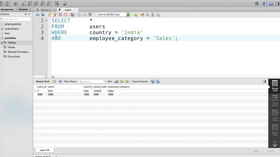The height and width of the screenshot is (157, 280).
Task: Save snippet with star icon
Action: [136, 15]
